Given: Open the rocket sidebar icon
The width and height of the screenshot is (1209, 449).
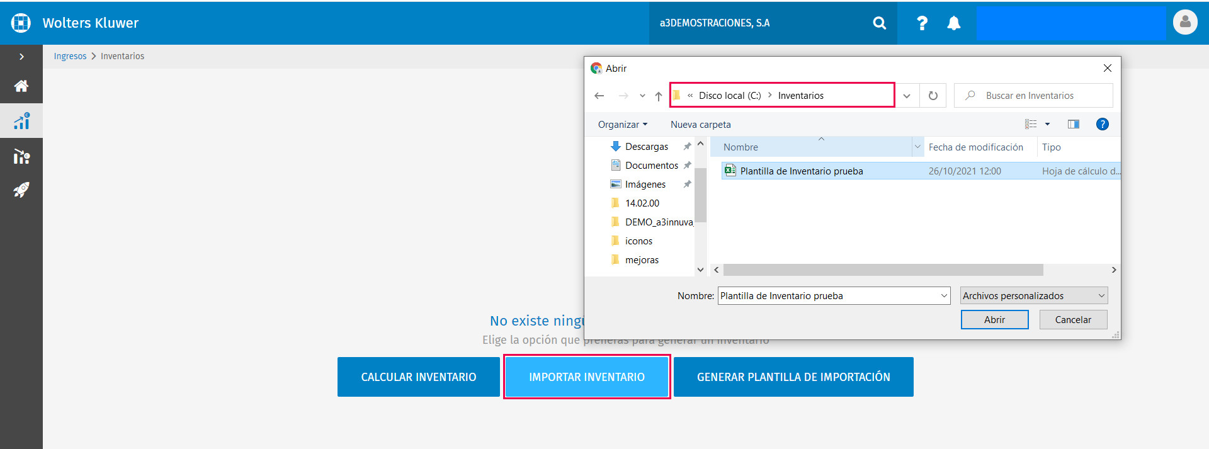Looking at the screenshot, I should 21,190.
